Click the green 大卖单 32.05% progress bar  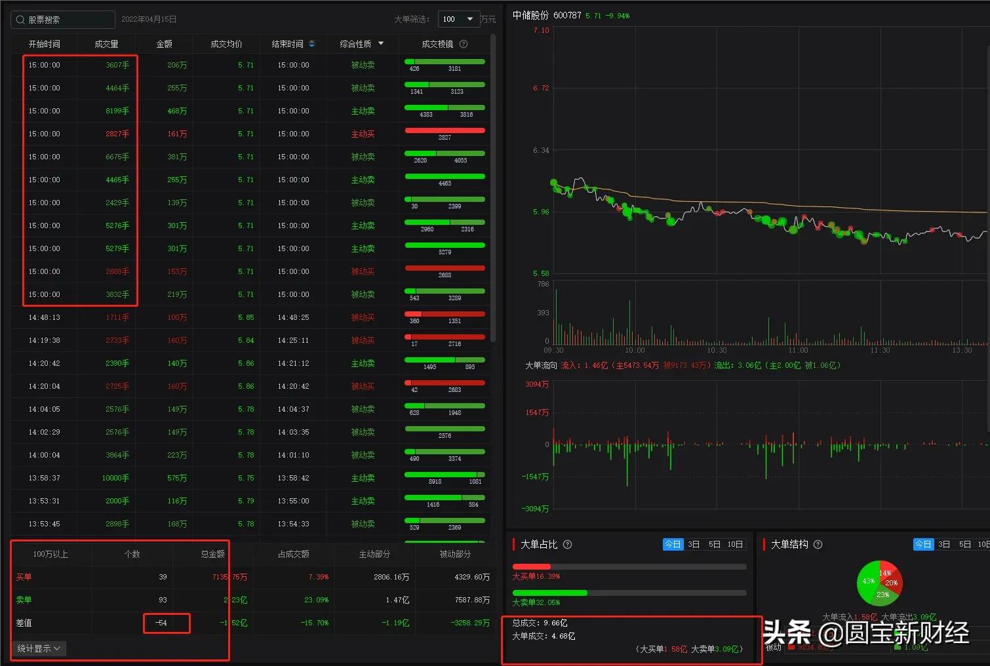point(549,593)
